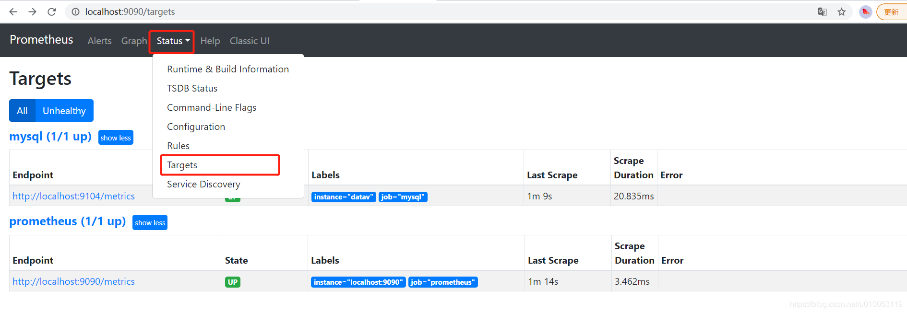Switch to Classic UI
The height and width of the screenshot is (313, 907).
point(250,41)
